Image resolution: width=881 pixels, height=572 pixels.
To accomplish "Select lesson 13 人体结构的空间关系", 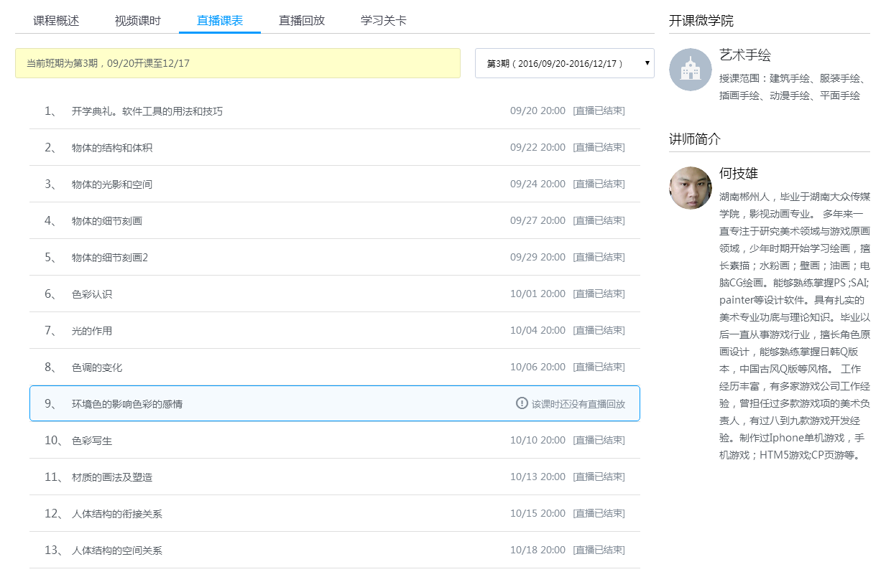I will (117, 550).
